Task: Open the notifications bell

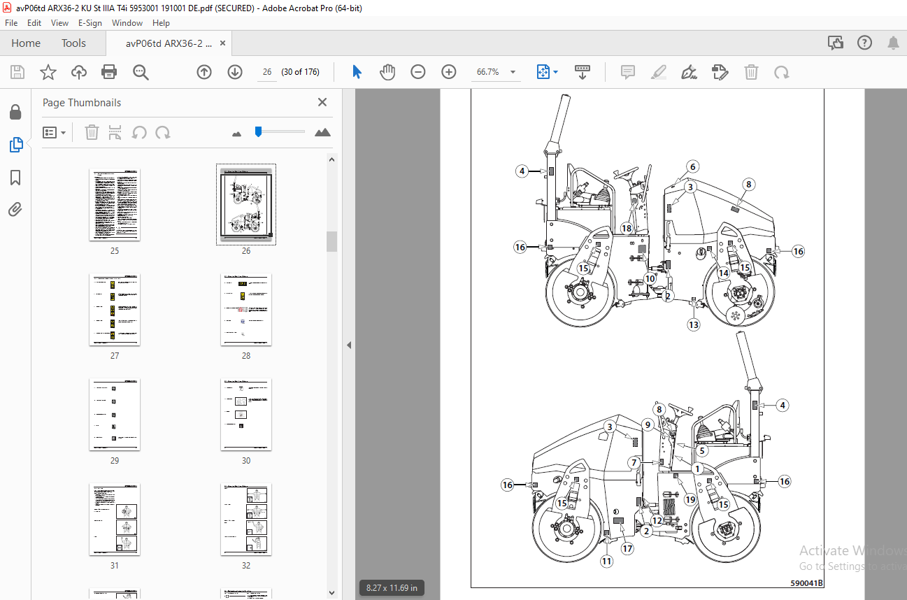Action: [894, 43]
